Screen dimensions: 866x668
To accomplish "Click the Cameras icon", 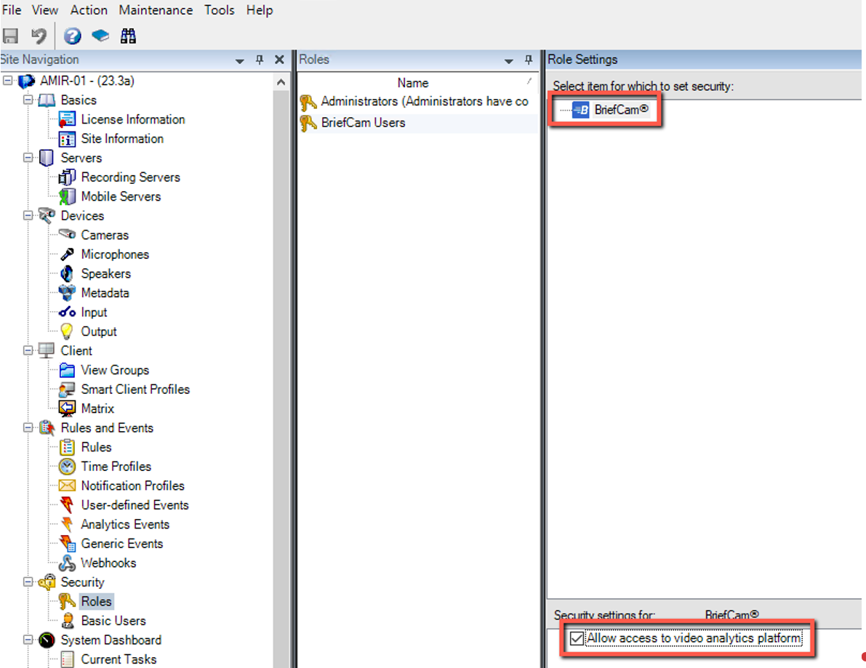I will (67, 235).
